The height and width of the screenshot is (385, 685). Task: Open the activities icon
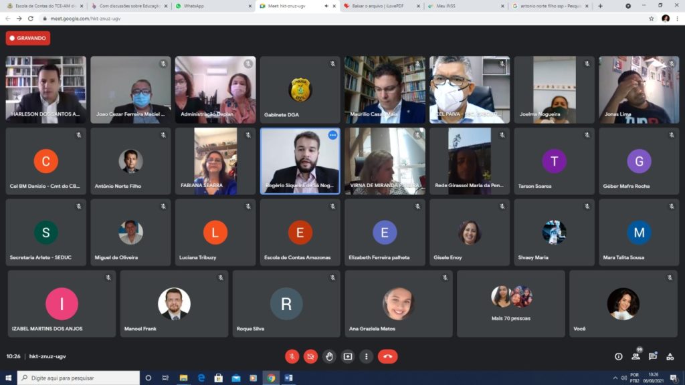(670, 356)
